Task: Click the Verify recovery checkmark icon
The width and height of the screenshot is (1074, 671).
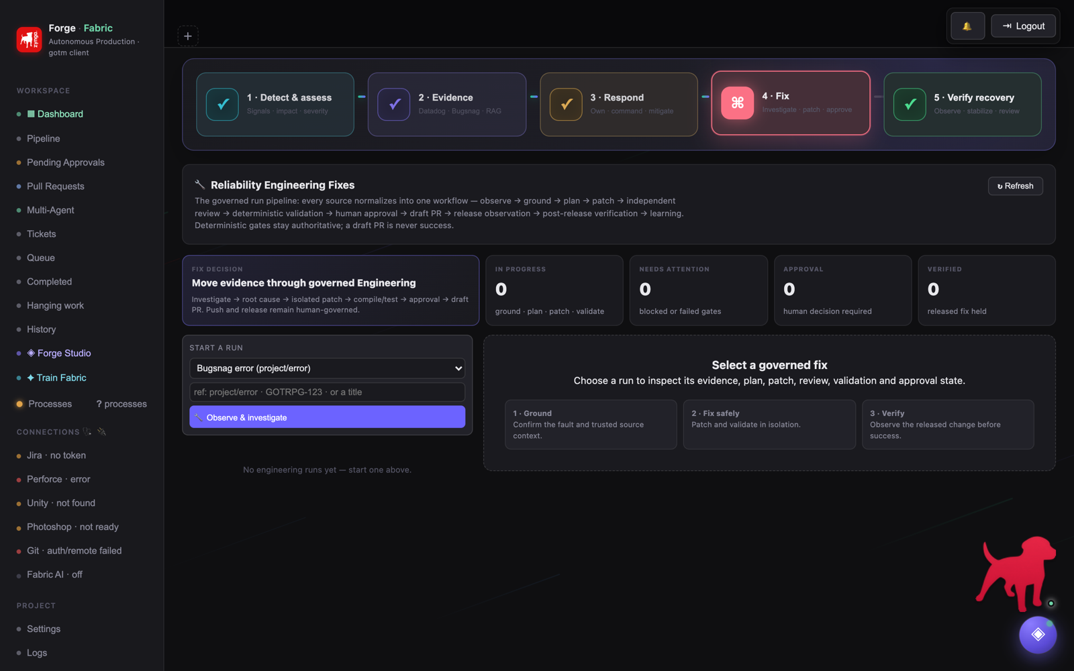Action: coord(910,104)
